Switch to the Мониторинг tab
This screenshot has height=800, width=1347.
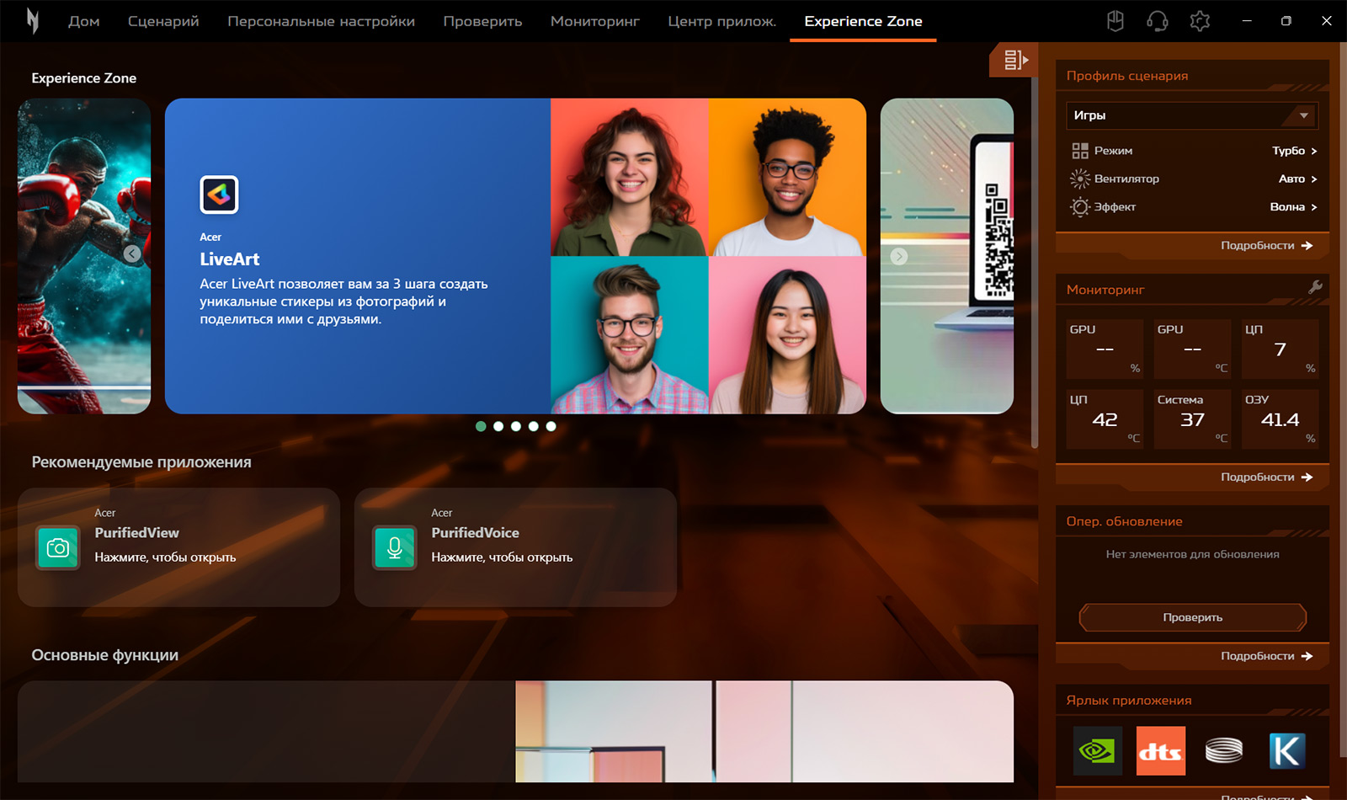(x=594, y=21)
